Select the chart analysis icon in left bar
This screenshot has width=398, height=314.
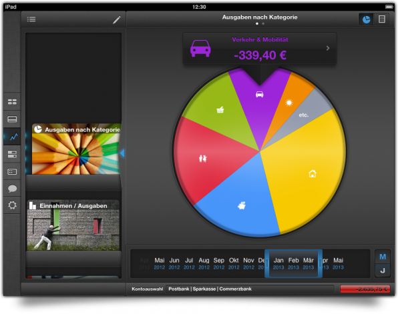point(12,137)
